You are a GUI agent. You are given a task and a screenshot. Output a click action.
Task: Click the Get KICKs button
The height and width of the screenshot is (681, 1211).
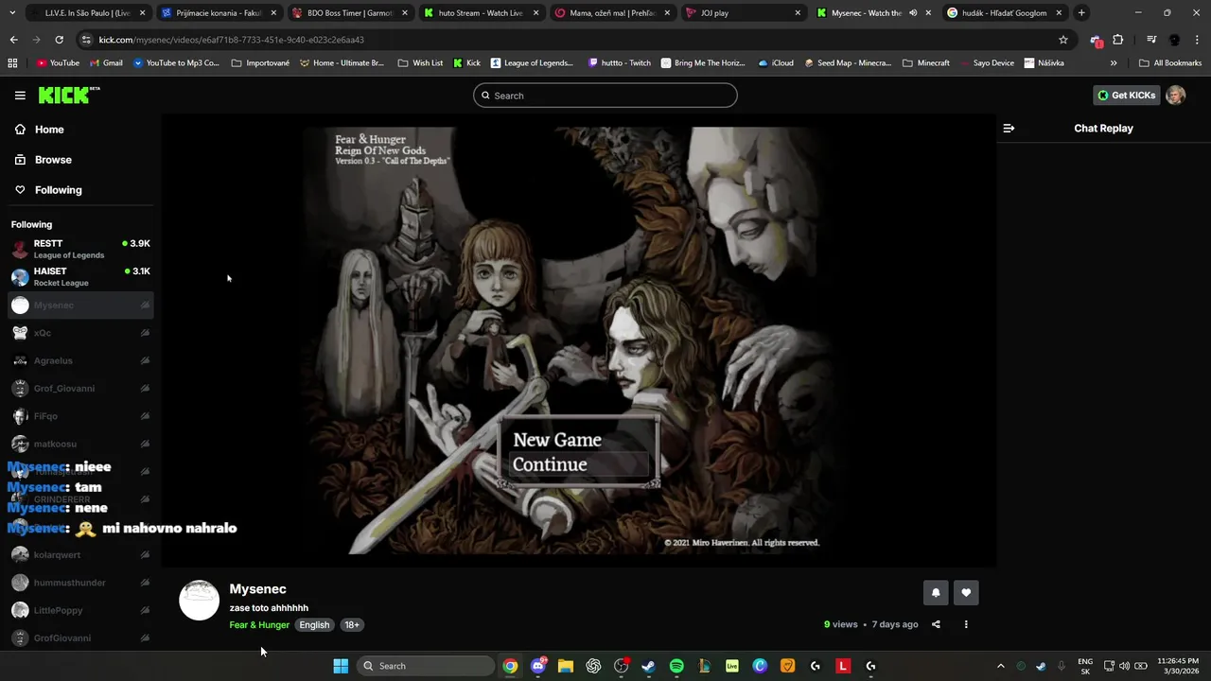(1126, 95)
